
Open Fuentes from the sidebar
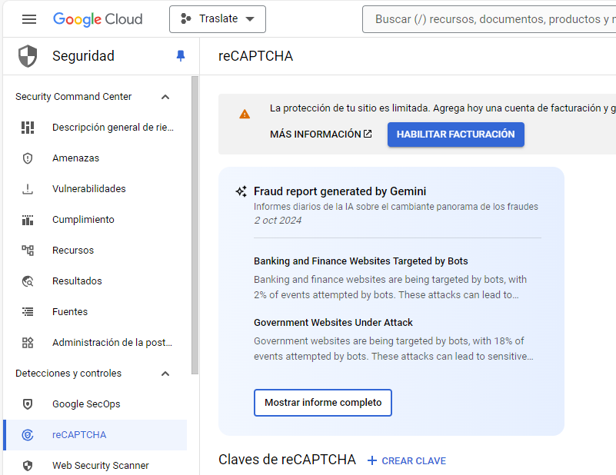click(70, 312)
